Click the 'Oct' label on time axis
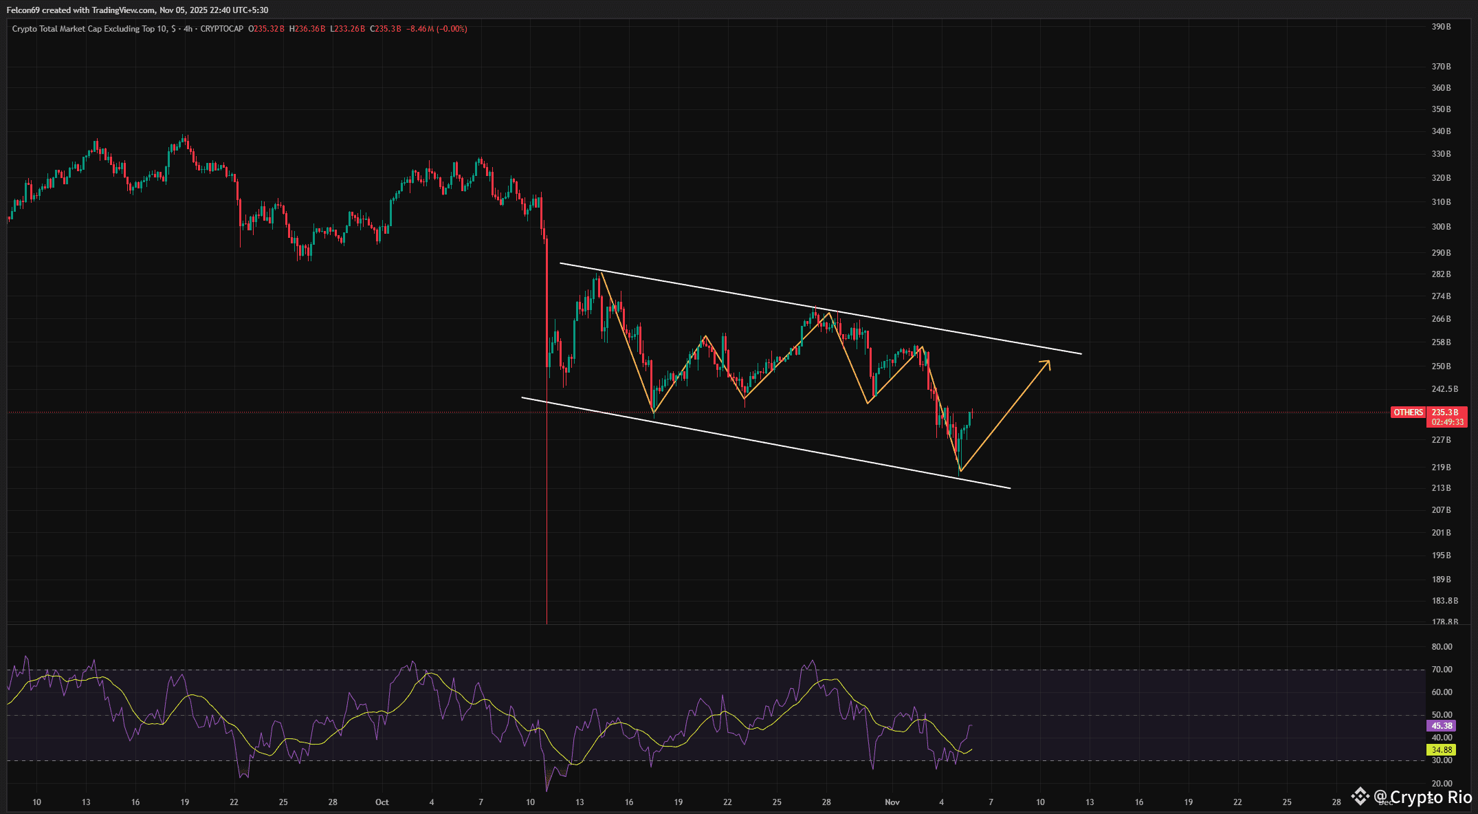The image size is (1478, 814). coord(382,802)
